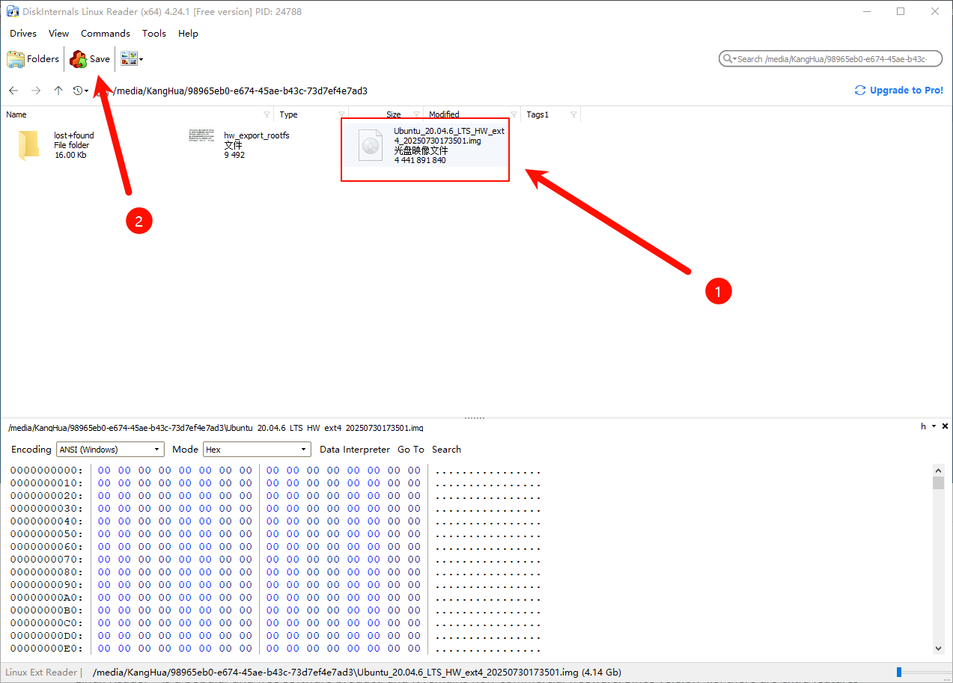
Task: Click the lost+found folder name
Action: (x=74, y=135)
